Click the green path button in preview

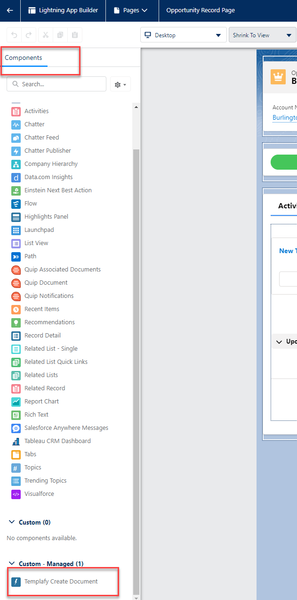point(284,162)
